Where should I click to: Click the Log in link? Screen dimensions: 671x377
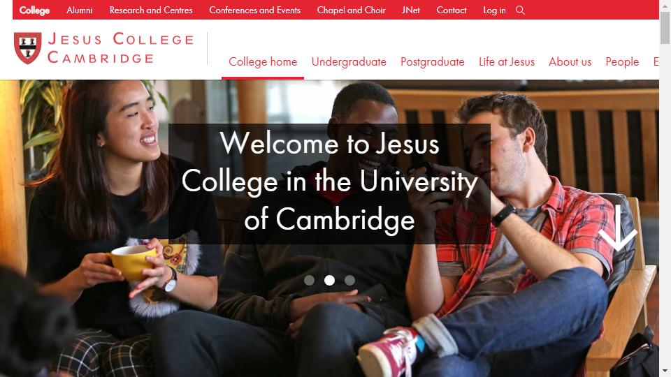[494, 10]
